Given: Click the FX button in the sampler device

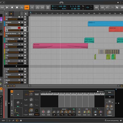Looking at the screenshot, I should click(x=109, y=97).
